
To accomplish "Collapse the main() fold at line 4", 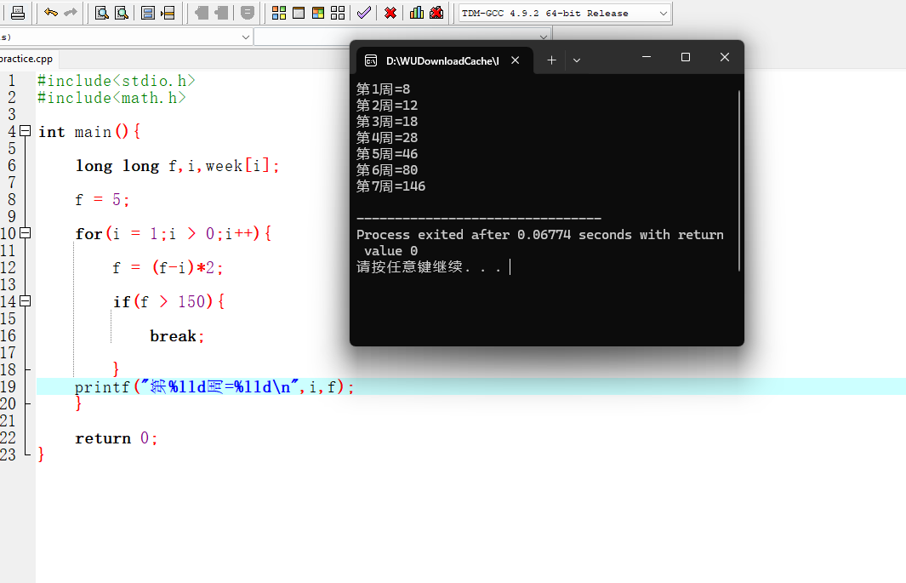I will [x=25, y=131].
